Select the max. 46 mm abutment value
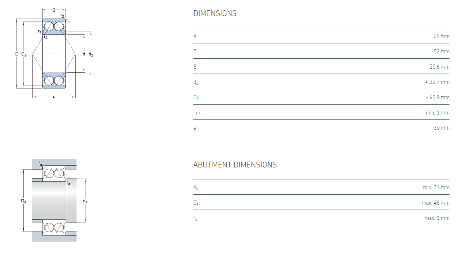 click(435, 203)
